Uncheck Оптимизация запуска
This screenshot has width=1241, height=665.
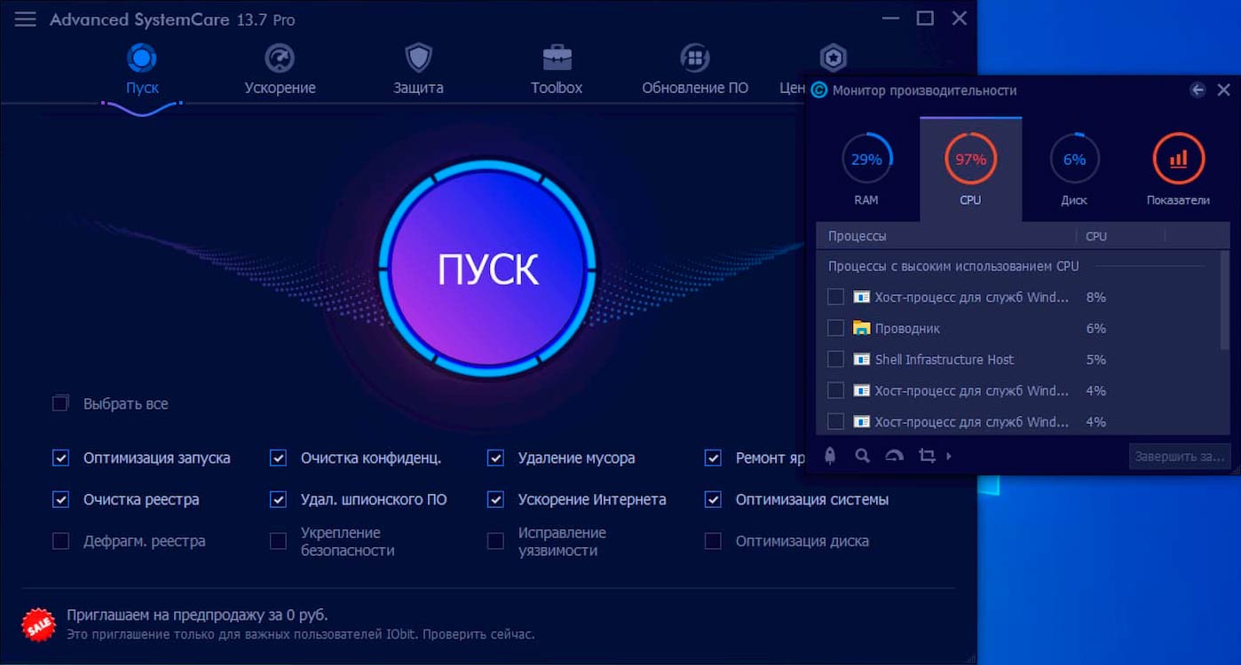[60, 458]
